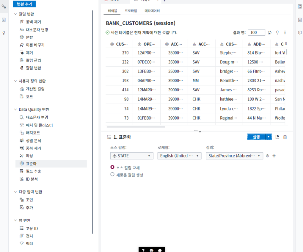
Task: Select 소스 칼럼 교체 radio button
Action: (x=112, y=167)
